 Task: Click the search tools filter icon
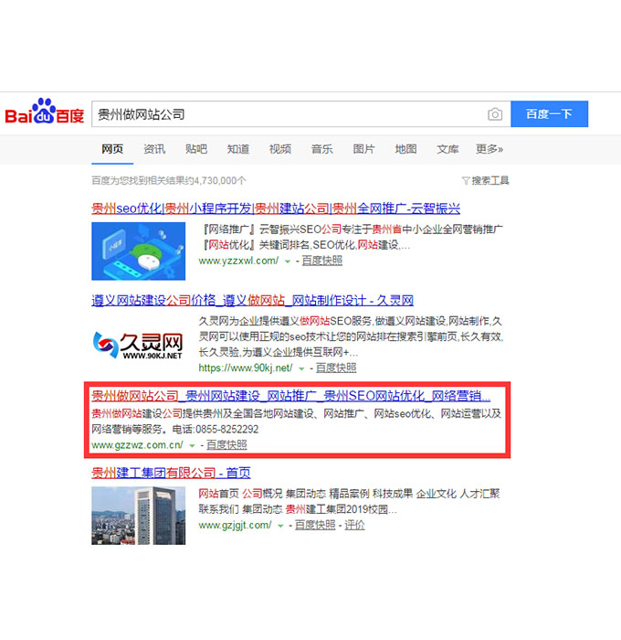pyautogui.click(x=466, y=180)
